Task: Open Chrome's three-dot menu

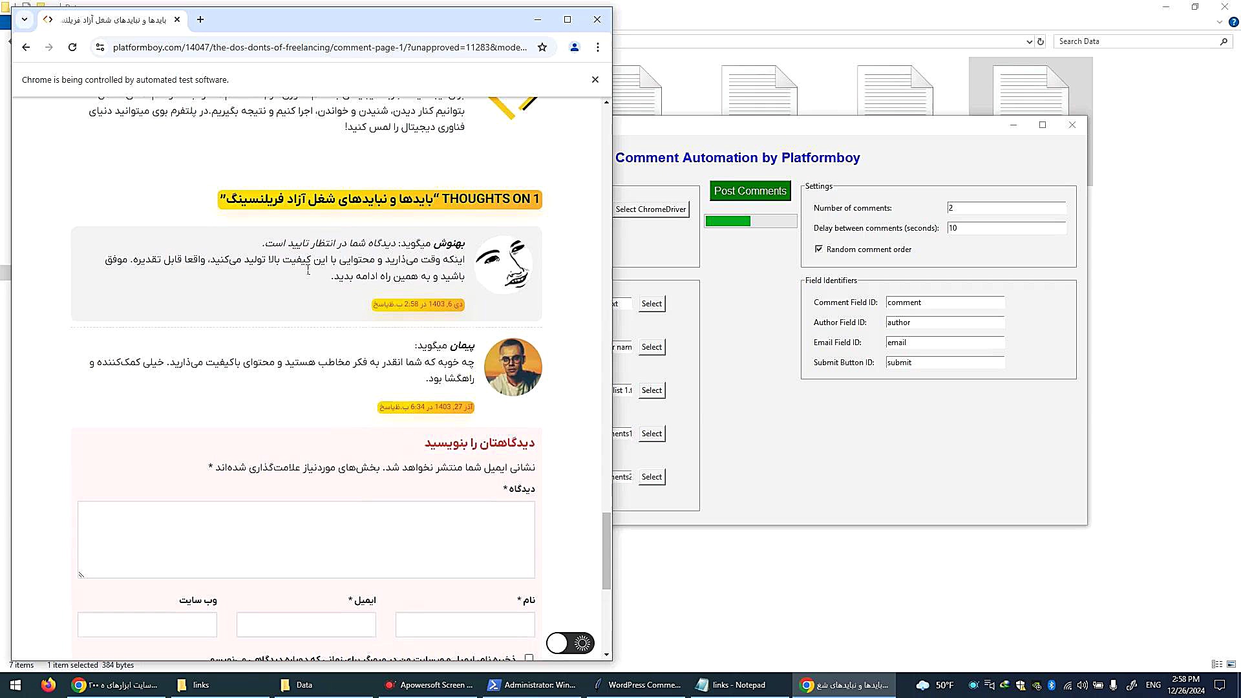Action: tap(598, 47)
